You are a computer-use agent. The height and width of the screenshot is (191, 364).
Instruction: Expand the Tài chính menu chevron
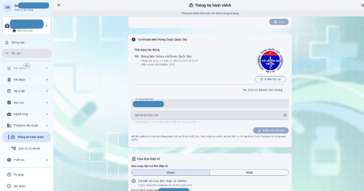click(x=47, y=91)
